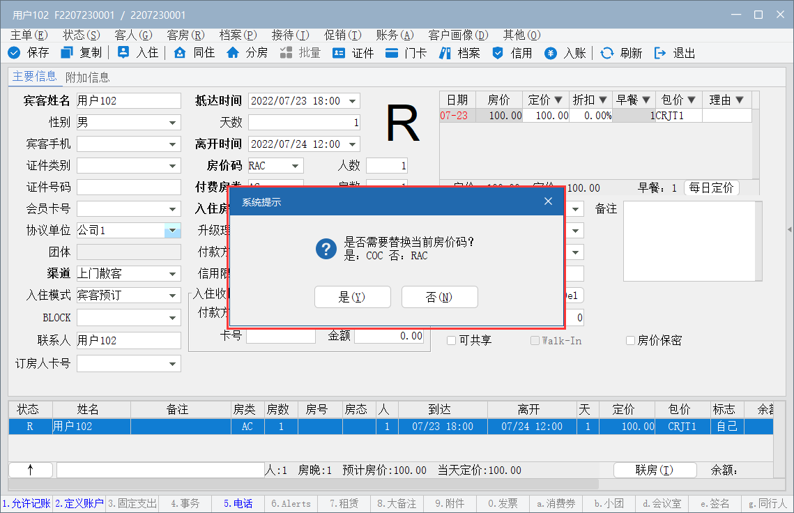Open the 促销 menu
Screen dimensions: 794x513
point(343,35)
